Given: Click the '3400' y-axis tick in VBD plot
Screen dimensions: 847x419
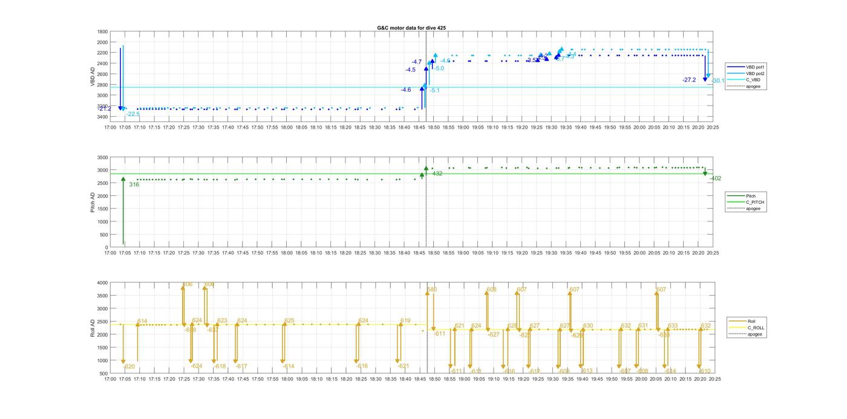Looking at the screenshot, I should pos(102,117).
